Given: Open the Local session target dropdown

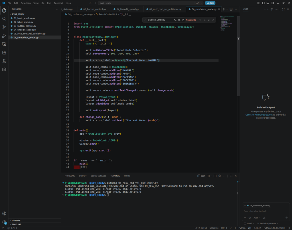Looking at the screenshot, I should point(249,223).
